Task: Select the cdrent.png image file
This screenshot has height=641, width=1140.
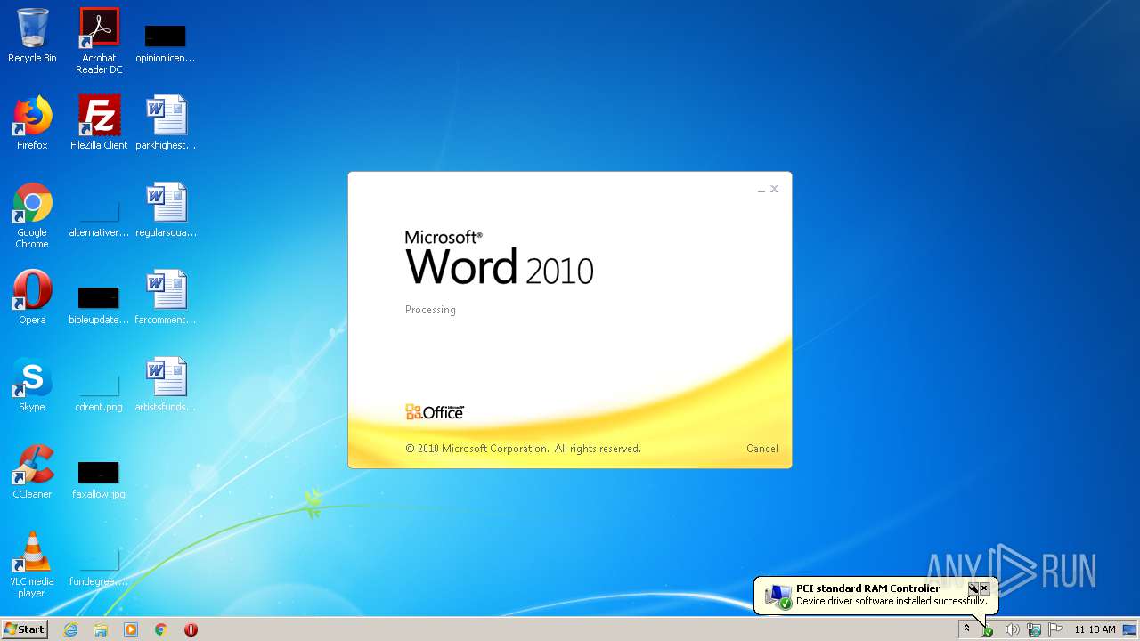Action: point(99,392)
